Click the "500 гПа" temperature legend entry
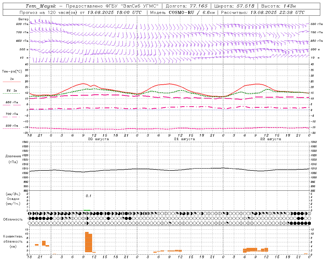This screenshot has width=324, height=259. point(12,126)
